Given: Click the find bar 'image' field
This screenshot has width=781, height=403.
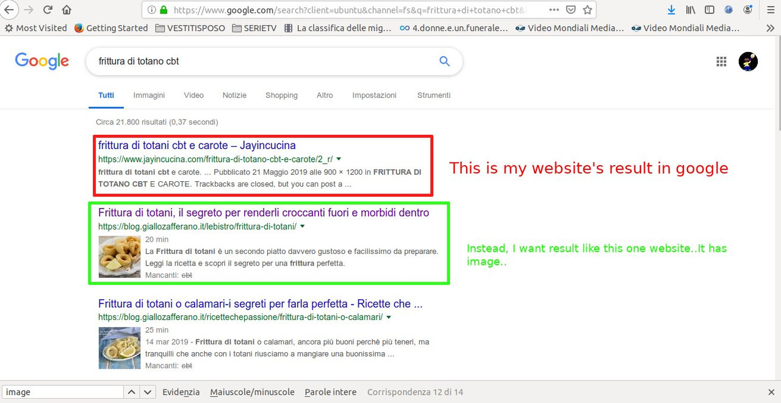Looking at the screenshot, I should [x=62, y=392].
